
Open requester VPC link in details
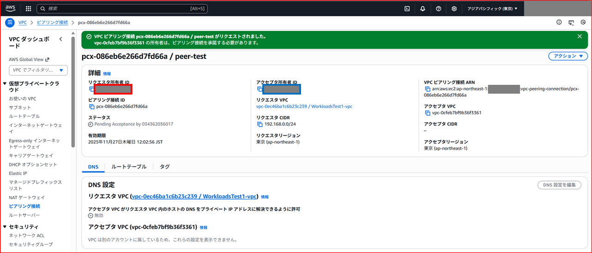click(x=304, y=106)
